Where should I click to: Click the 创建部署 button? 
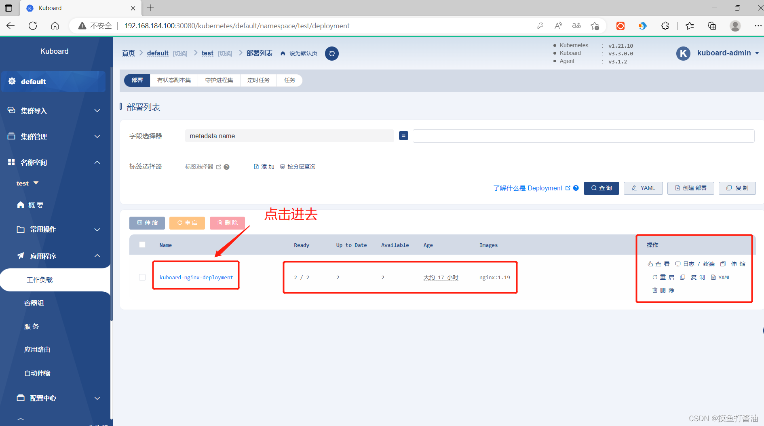(691, 188)
